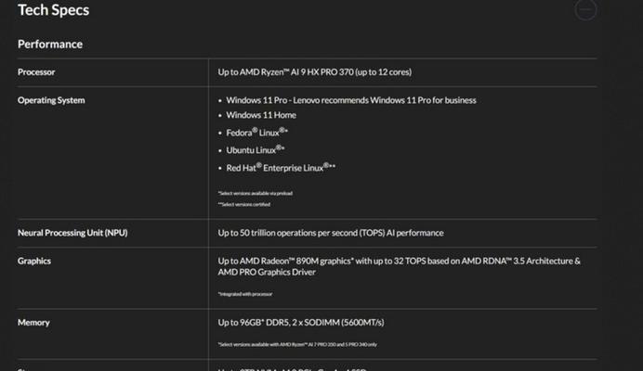Select the Neural Processing Unit (NPU) label
The height and width of the screenshot is (371, 643).
point(72,233)
